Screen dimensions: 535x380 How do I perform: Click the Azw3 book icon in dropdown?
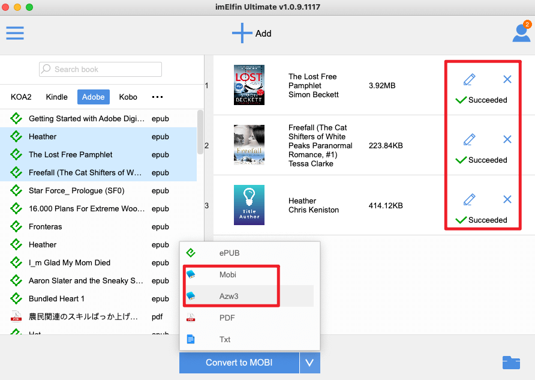pyautogui.click(x=191, y=296)
